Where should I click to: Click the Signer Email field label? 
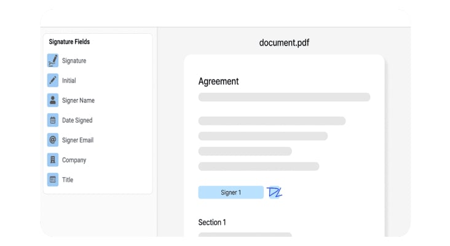(x=77, y=140)
